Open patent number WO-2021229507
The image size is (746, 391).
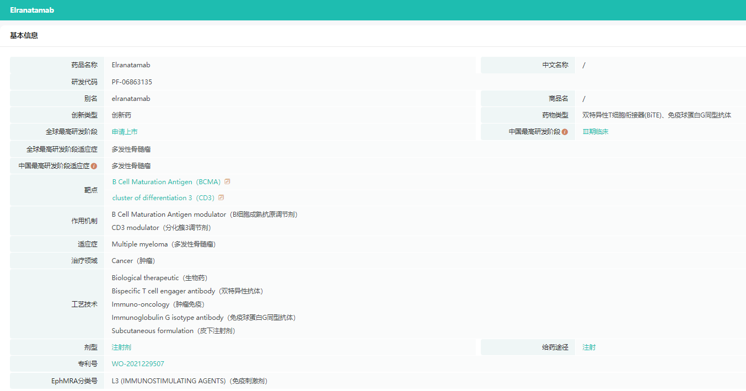coord(138,364)
